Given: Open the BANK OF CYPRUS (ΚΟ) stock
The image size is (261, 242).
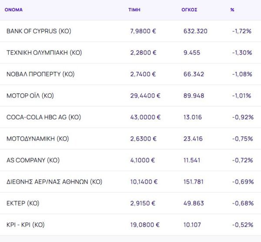Looking at the screenshot, I should point(39,31).
